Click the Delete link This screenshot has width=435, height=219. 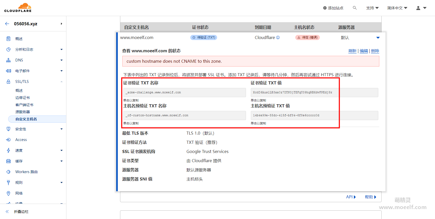[375, 51]
